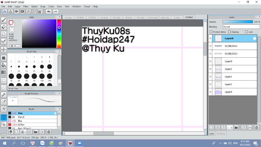
Task: Select the Eraser tool
Action: coord(4,27)
